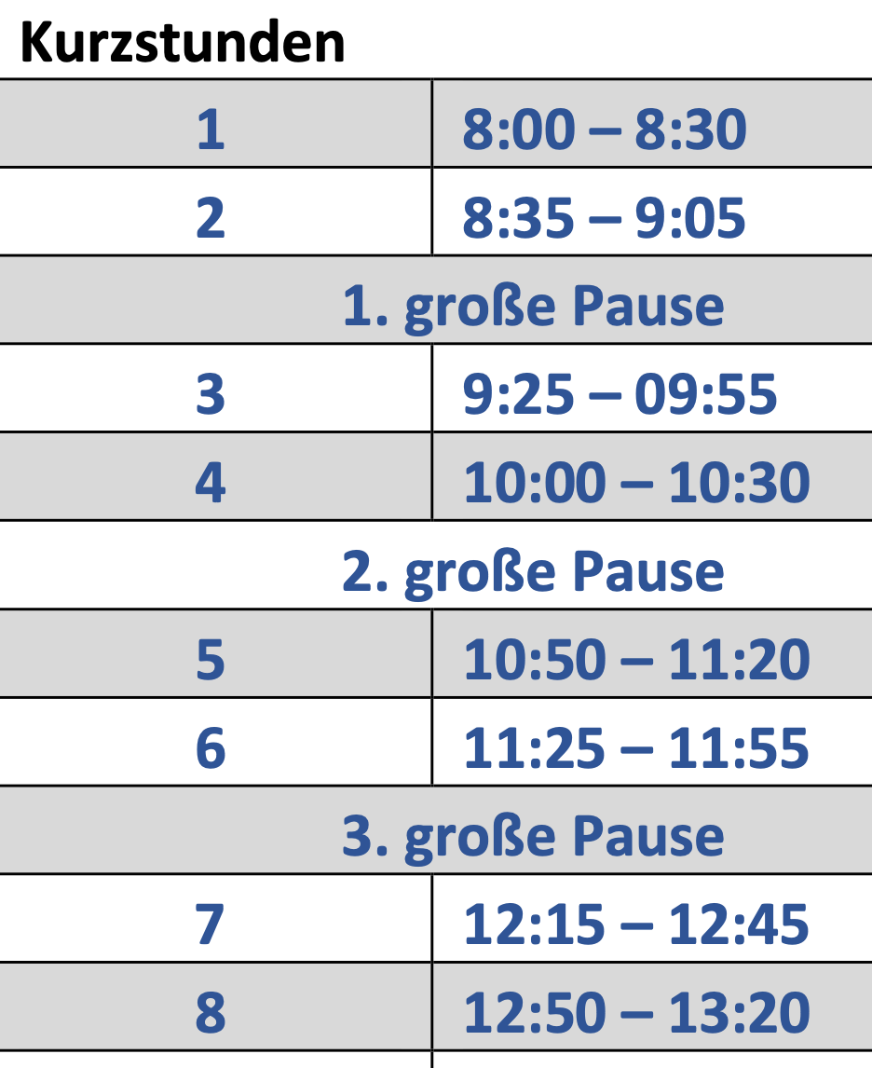Select the 1. große Pause row
The height and width of the screenshot is (1068, 872).
[533, 305]
